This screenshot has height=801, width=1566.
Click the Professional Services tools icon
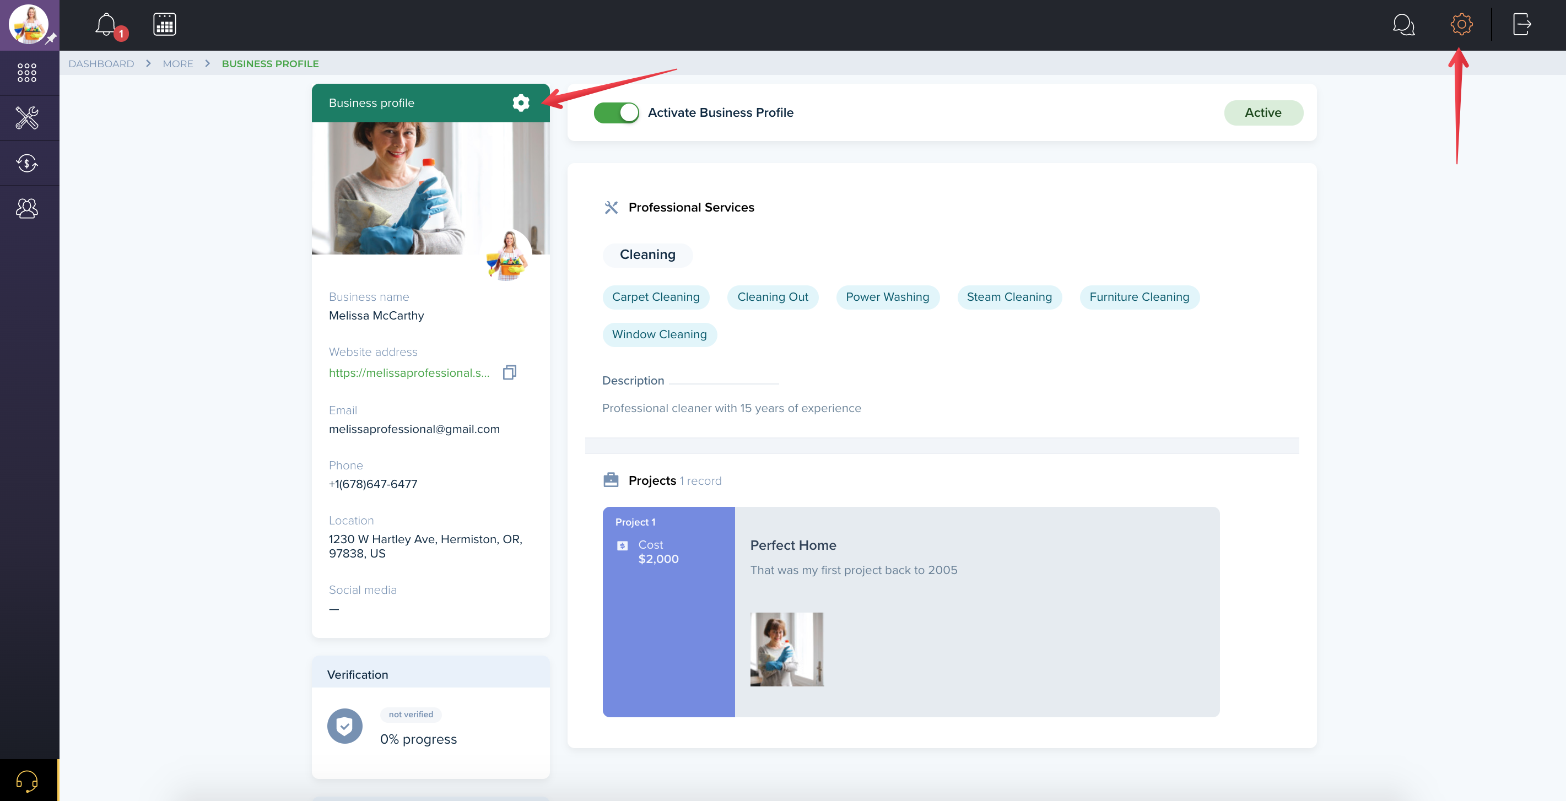pos(611,207)
